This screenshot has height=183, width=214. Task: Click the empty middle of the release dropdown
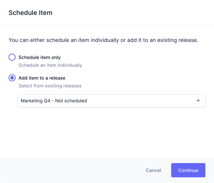point(143,101)
